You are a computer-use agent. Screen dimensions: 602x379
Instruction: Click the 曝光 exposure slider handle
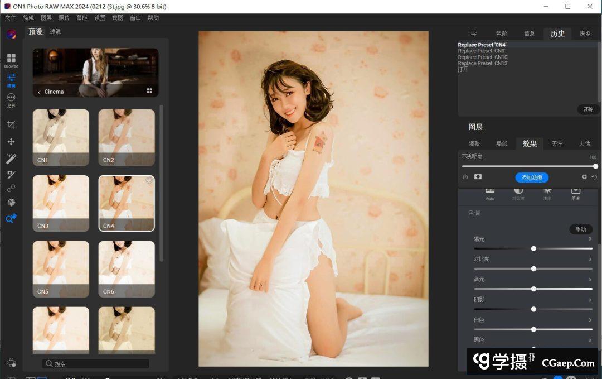click(x=533, y=248)
